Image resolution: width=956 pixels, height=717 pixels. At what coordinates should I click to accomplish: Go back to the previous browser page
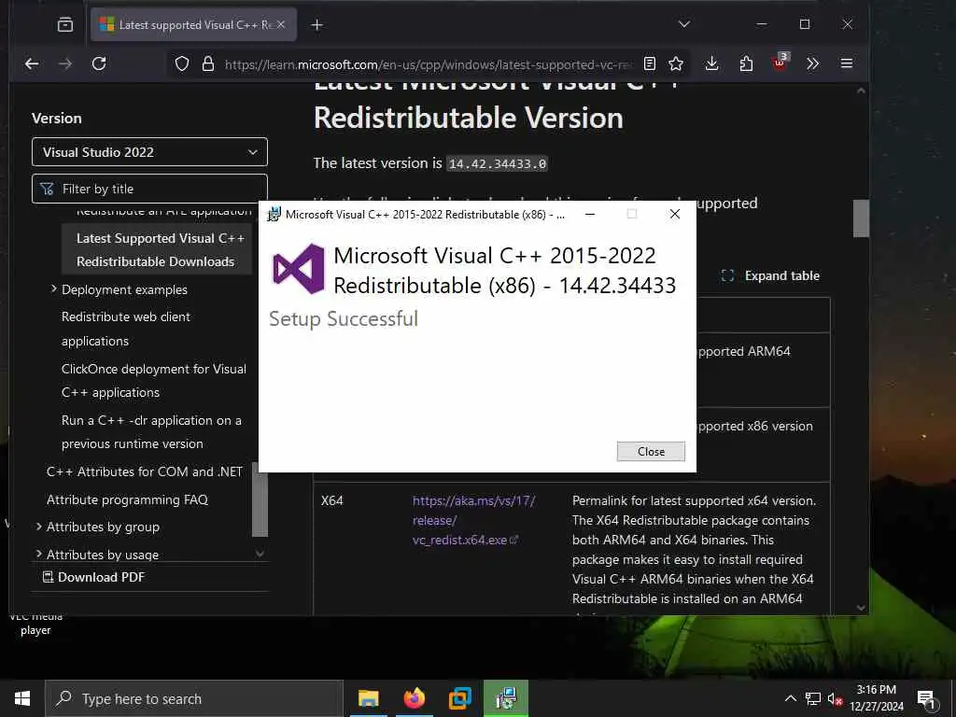click(x=32, y=64)
